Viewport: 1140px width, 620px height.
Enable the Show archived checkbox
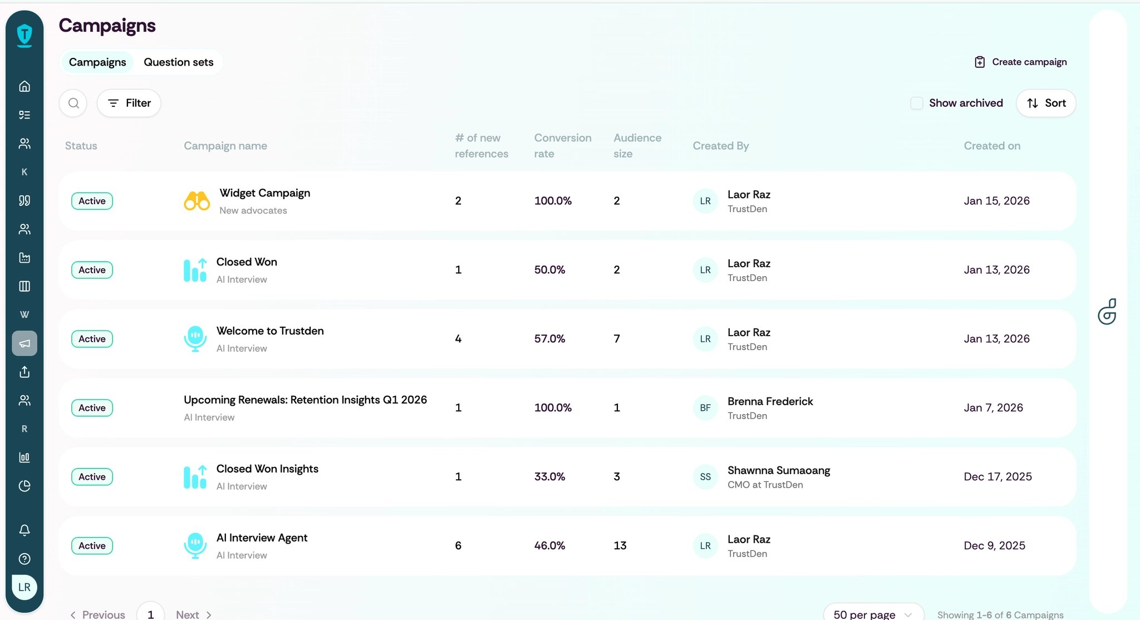click(917, 103)
